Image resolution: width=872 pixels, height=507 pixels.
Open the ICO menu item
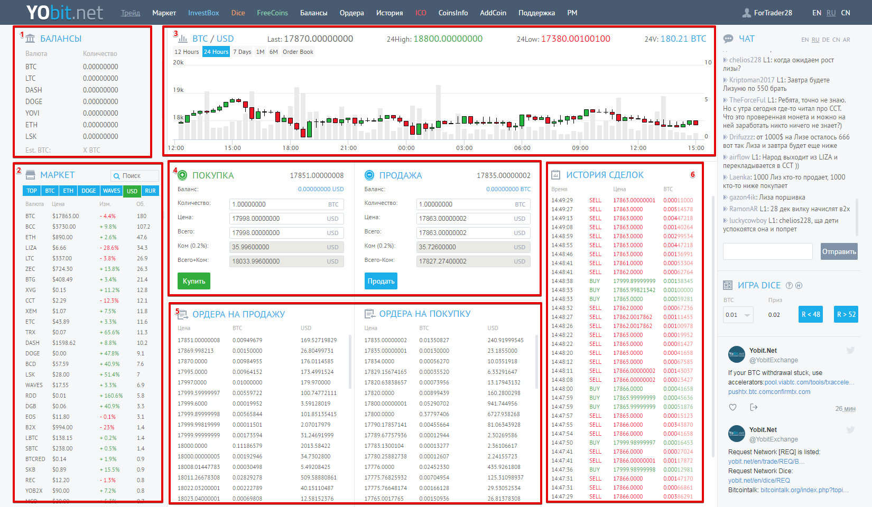[x=421, y=13]
